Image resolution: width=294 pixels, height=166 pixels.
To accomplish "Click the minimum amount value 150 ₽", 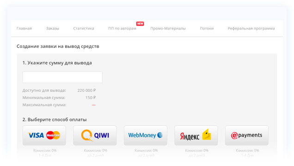I will [91, 98].
